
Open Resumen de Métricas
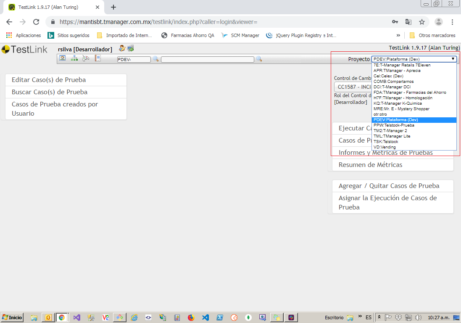coord(393,165)
